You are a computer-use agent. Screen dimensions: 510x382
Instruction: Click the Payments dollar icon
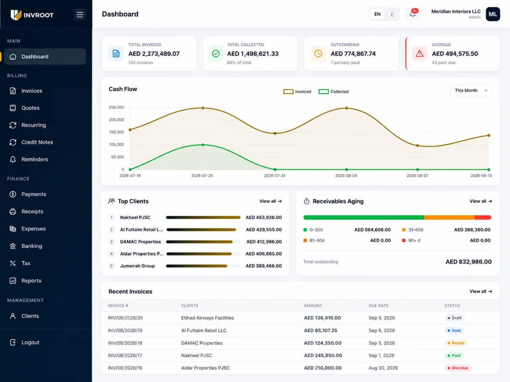click(13, 194)
